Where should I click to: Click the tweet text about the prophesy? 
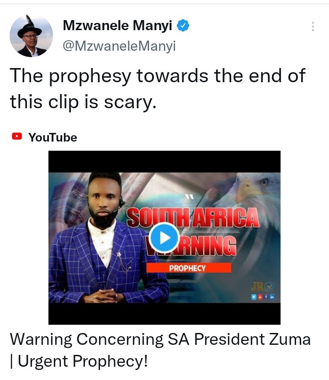pos(158,89)
